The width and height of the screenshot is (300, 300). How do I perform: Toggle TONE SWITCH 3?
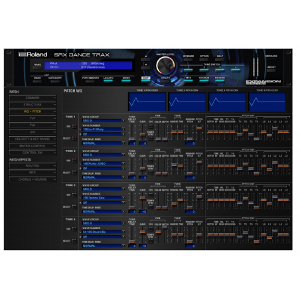[220, 70]
